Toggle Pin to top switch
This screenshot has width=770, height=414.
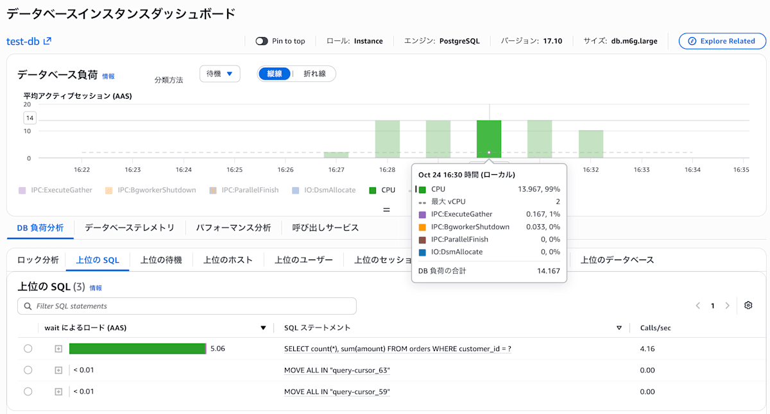262,41
